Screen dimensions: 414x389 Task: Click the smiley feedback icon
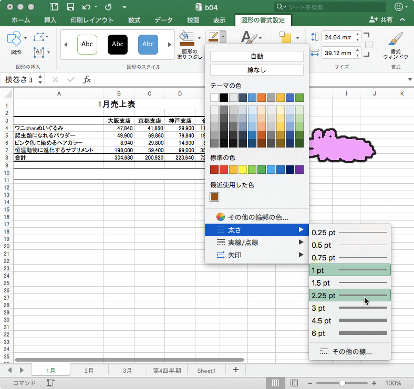point(398,7)
